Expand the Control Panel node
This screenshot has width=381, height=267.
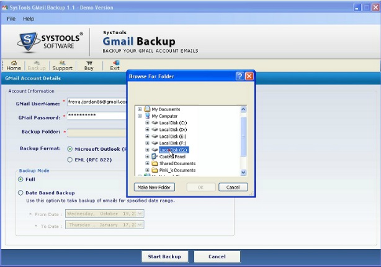(147, 156)
